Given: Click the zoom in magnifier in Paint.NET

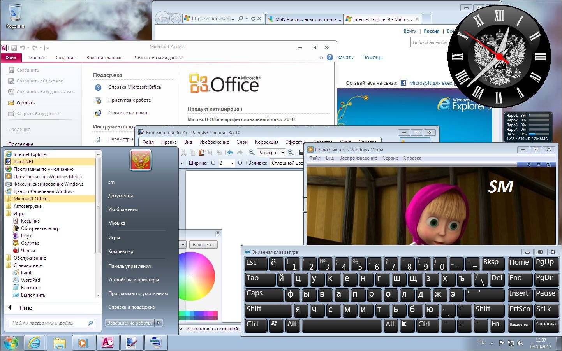Looking at the screenshot, I should coord(291,153).
